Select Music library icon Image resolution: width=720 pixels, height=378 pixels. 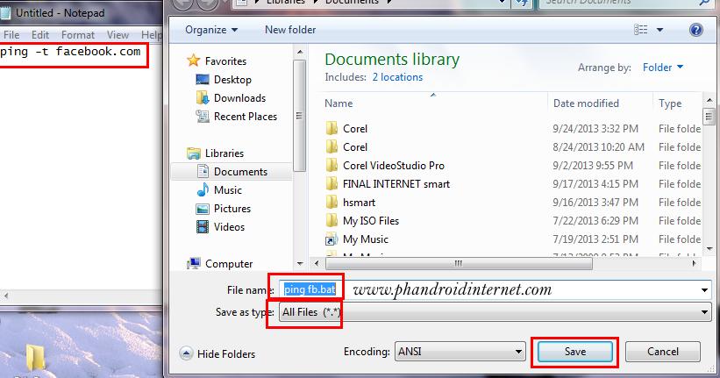203,190
